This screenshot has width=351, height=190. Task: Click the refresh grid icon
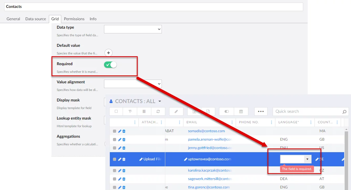coord(158,111)
